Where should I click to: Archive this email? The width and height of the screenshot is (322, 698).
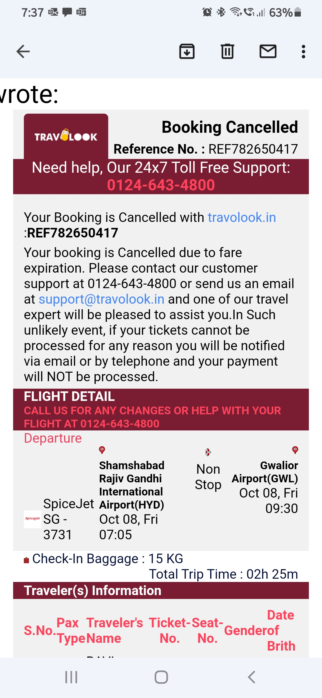(x=187, y=52)
